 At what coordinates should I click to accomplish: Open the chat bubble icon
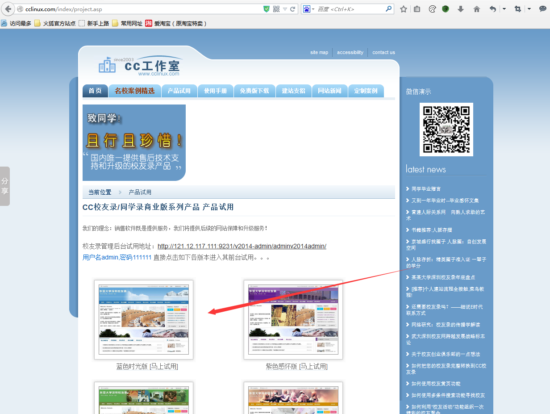tap(543, 9)
